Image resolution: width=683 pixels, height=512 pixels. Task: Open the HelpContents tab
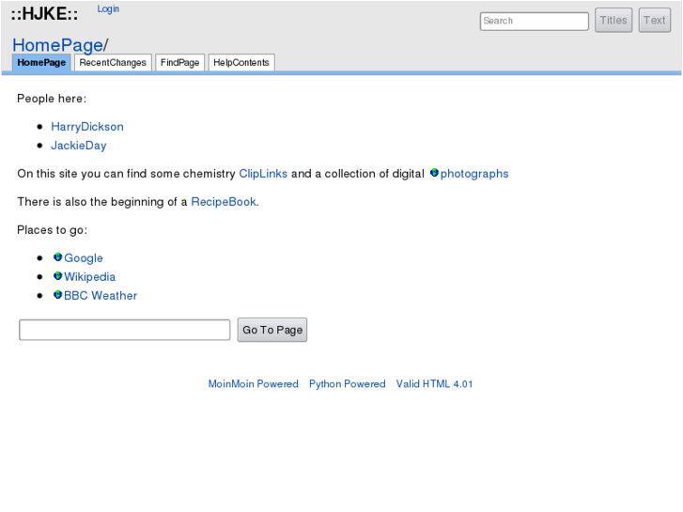point(241,62)
